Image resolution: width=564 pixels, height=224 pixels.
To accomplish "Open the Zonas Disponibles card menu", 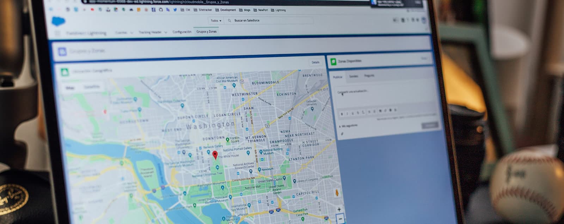I will point(424,59).
